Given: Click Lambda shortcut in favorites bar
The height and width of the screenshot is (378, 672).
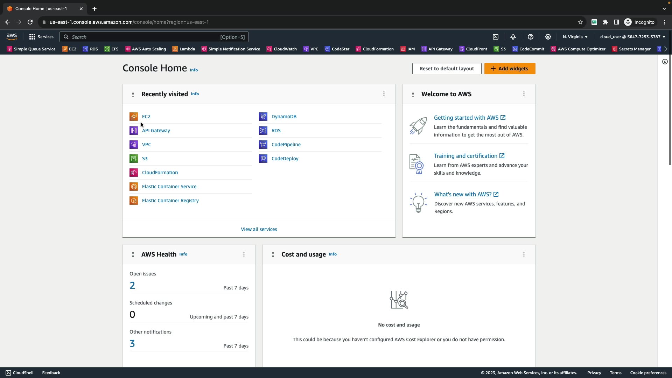Looking at the screenshot, I should 184,49.
